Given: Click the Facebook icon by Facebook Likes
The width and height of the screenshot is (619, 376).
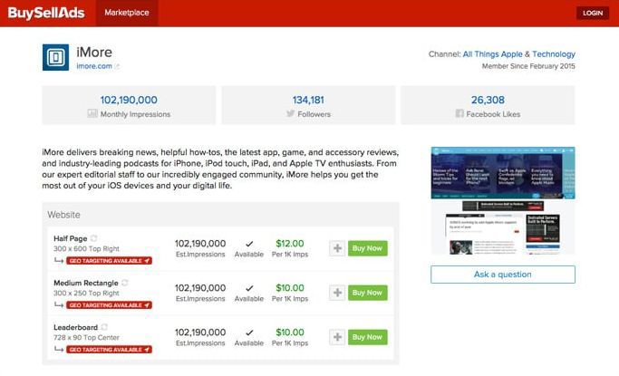Looking at the screenshot, I should tap(459, 113).
